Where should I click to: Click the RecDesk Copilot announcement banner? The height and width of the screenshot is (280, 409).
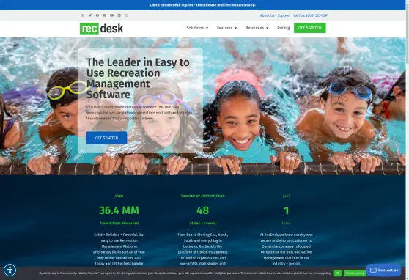click(x=203, y=5)
